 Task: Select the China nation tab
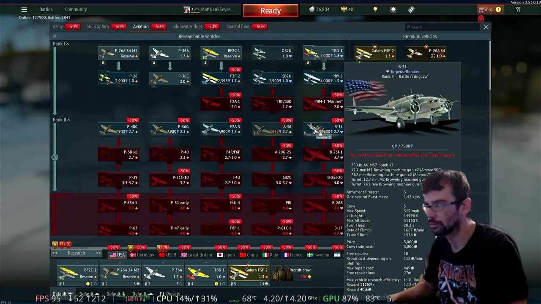249,255
